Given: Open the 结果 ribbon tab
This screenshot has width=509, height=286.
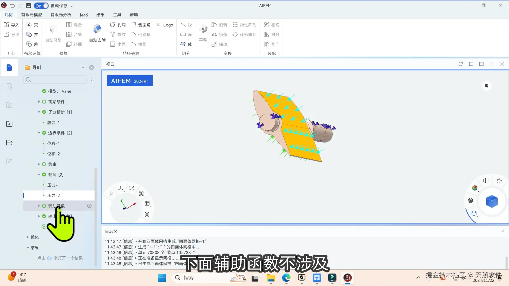Looking at the screenshot, I should point(100,15).
